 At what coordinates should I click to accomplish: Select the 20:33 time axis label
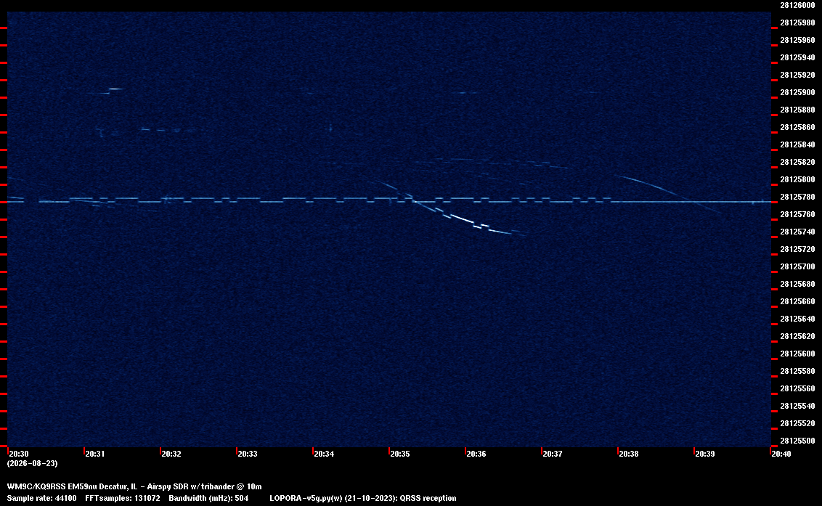(x=248, y=454)
